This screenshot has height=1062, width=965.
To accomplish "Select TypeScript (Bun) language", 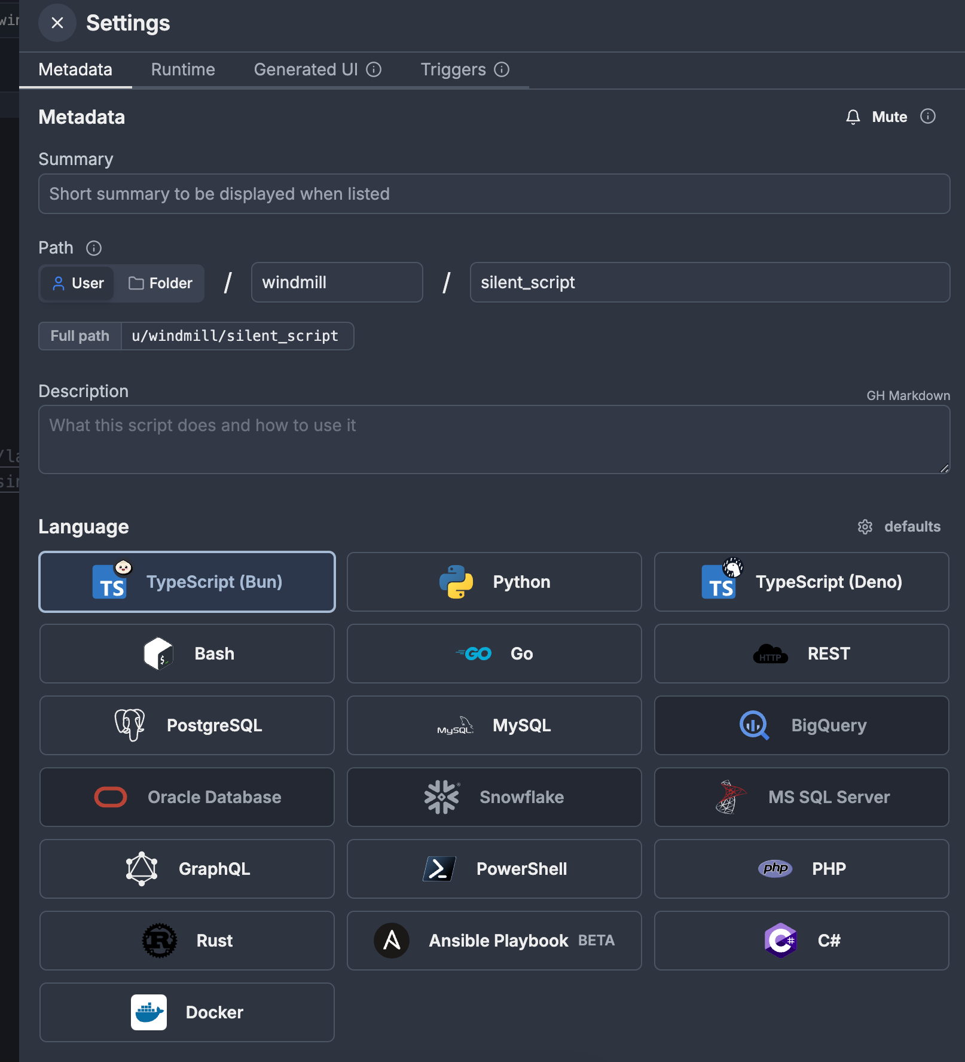I will point(187,582).
